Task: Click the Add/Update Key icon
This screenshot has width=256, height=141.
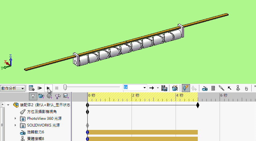Action: 194,88
